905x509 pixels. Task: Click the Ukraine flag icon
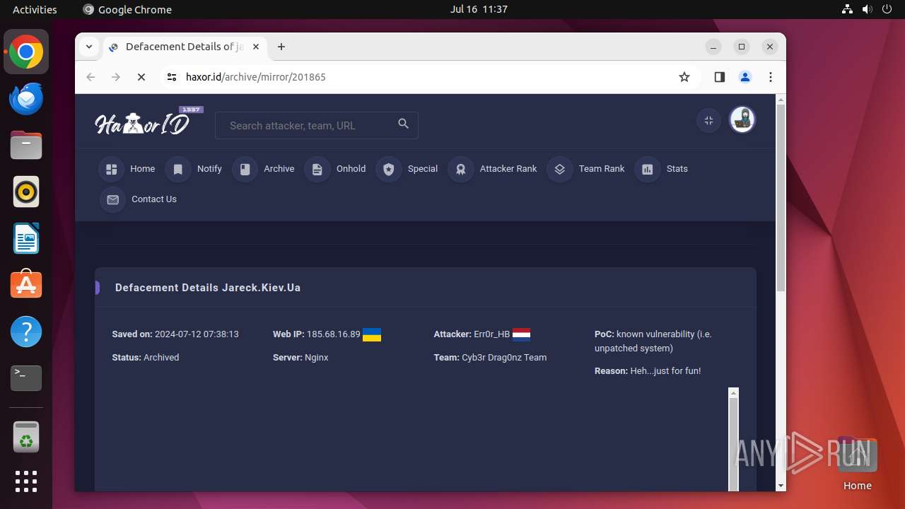[x=372, y=335]
